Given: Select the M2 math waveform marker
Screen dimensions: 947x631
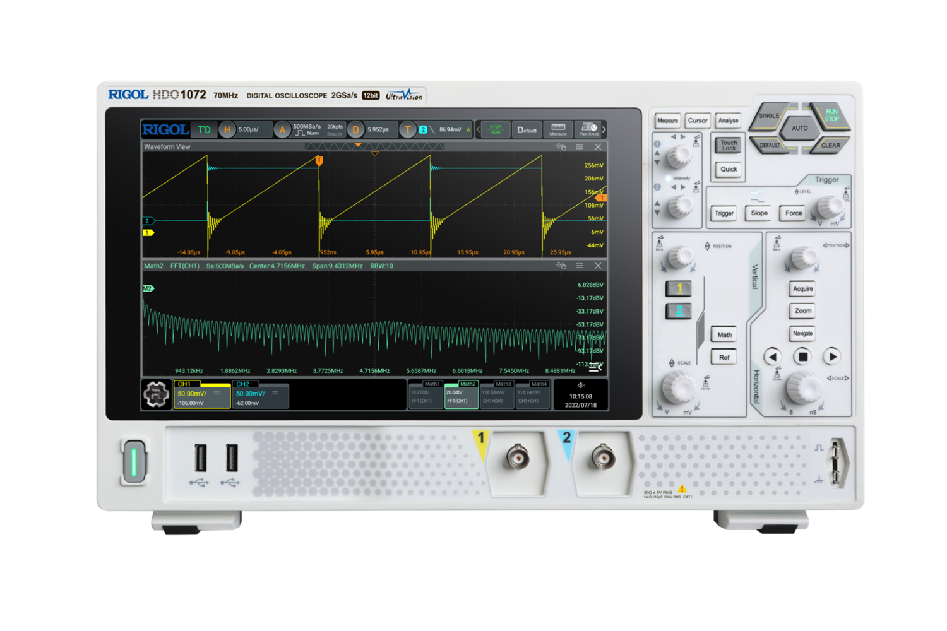Looking at the screenshot, I should coord(148,288).
